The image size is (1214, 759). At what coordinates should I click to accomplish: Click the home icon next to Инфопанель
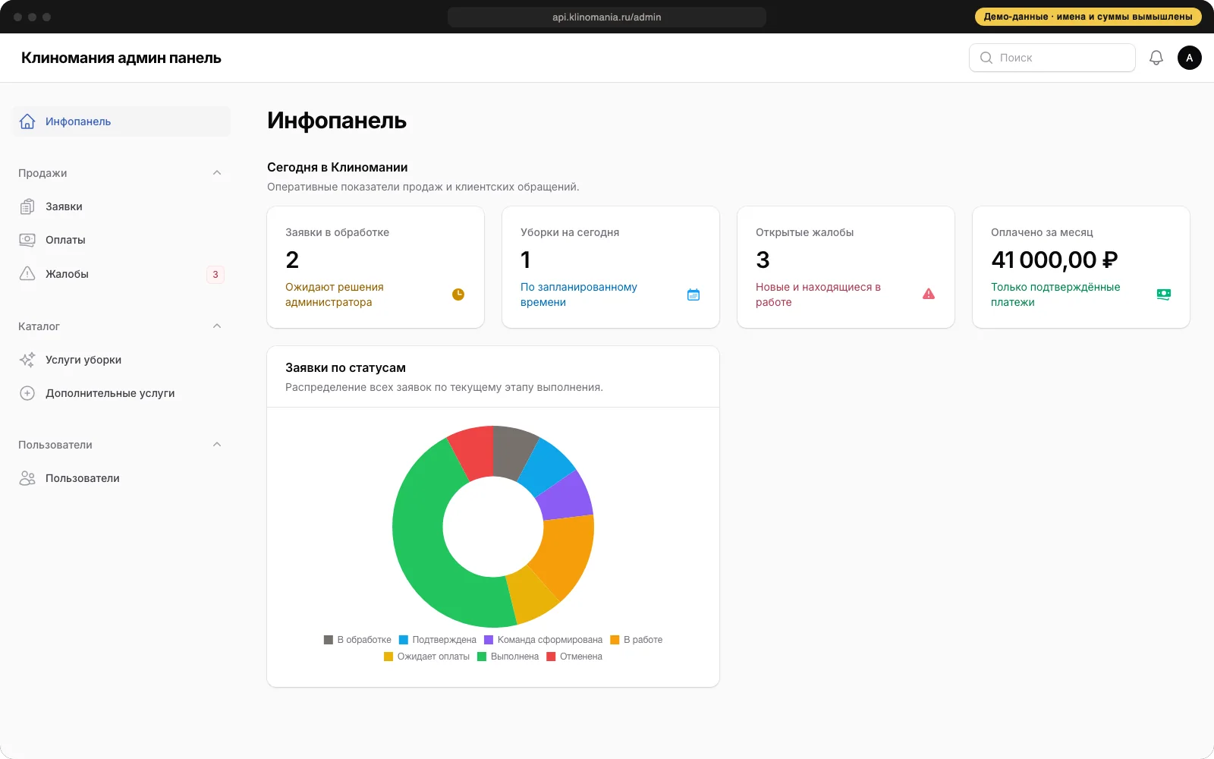pyautogui.click(x=27, y=121)
